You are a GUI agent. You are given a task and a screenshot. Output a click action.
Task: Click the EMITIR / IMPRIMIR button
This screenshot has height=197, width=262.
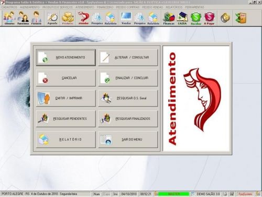66,98
